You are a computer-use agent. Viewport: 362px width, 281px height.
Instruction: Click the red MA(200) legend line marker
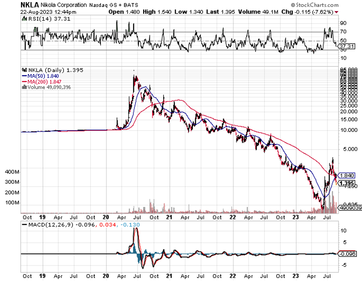pyautogui.click(x=24, y=81)
